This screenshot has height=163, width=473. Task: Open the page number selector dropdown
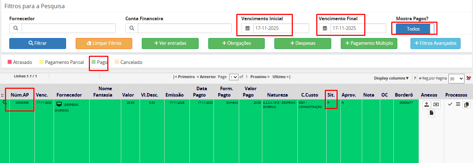(x=233, y=77)
